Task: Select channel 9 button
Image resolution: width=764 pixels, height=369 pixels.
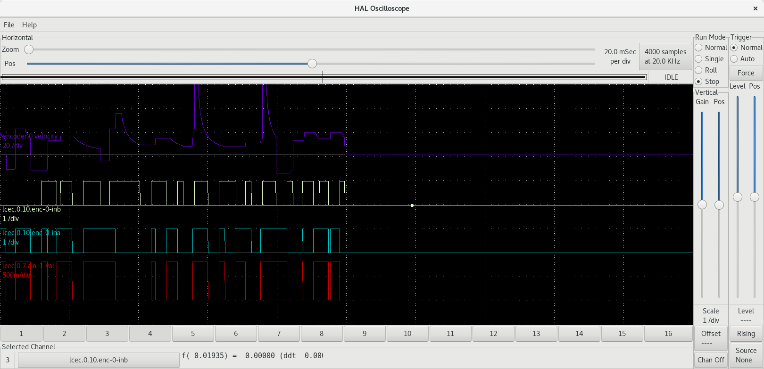Action: click(x=365, y=334)
